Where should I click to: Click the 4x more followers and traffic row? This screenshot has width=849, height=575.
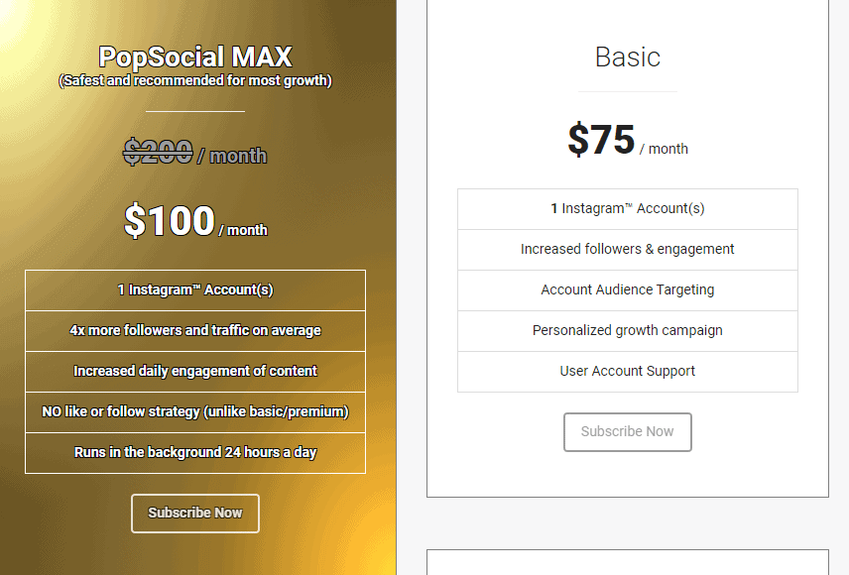click(195, 331)
